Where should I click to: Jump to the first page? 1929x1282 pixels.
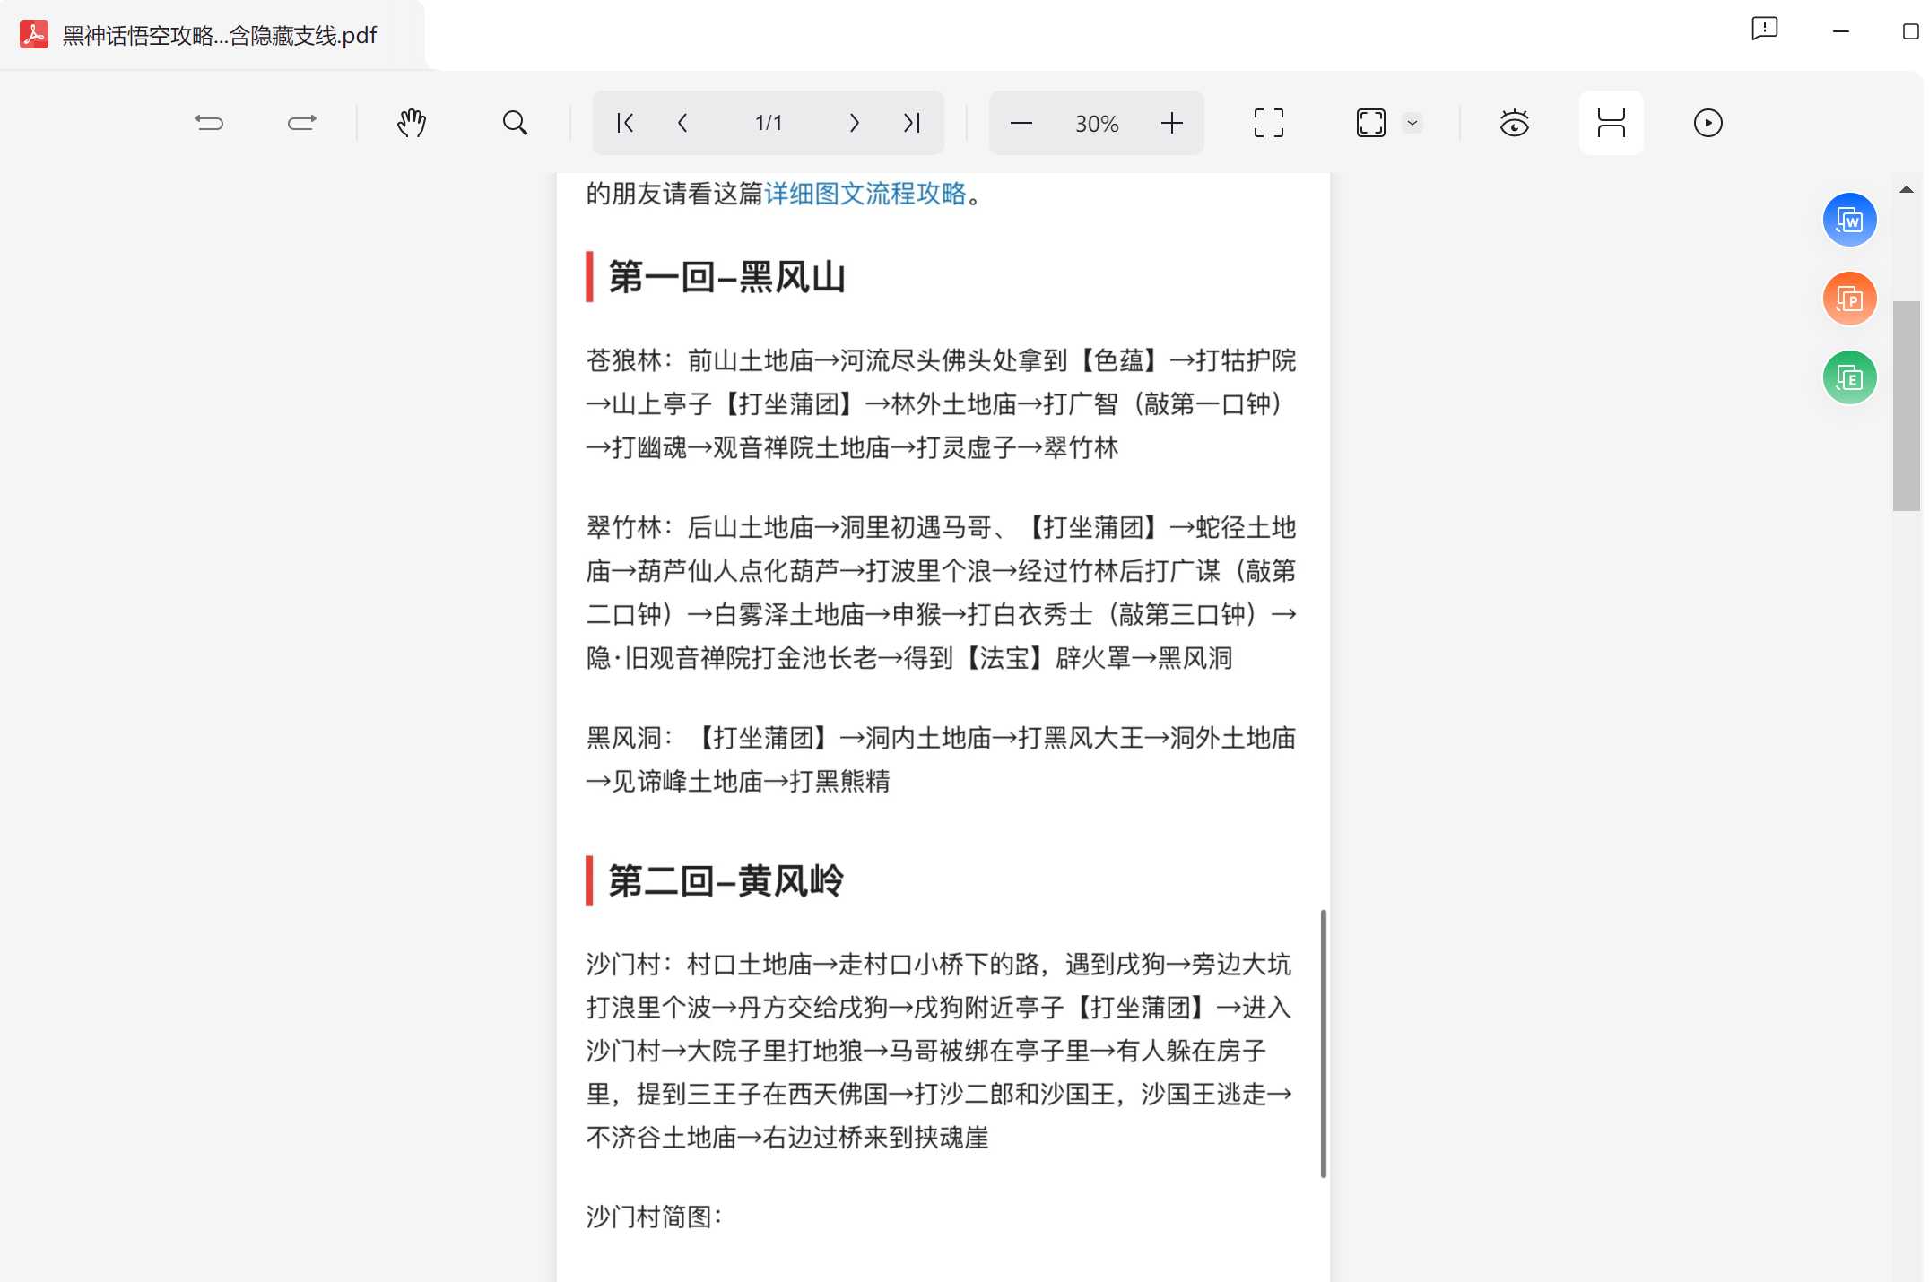point(625,123)
